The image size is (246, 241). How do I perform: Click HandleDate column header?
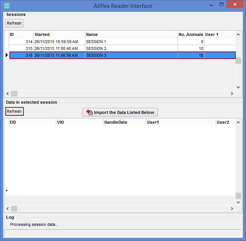point(125,122)
